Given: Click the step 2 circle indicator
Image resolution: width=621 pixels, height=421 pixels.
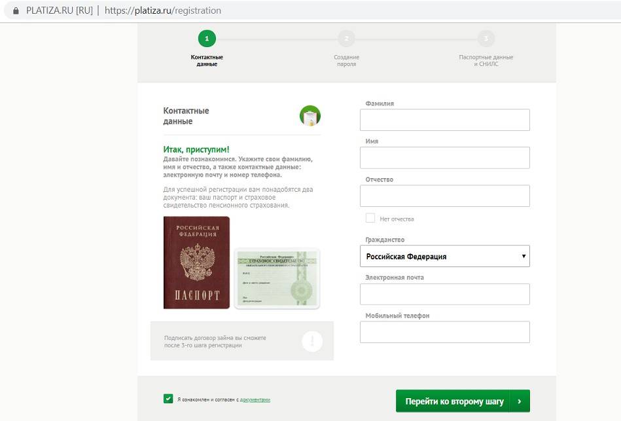Looking at the screenshot, I should point(346,39).
